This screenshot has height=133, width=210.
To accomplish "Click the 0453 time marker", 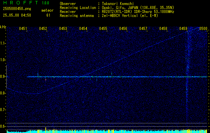I will click(x=63, y=29).
